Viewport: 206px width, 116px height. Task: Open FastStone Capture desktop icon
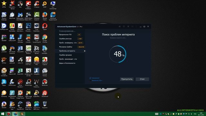coord(45,61)
